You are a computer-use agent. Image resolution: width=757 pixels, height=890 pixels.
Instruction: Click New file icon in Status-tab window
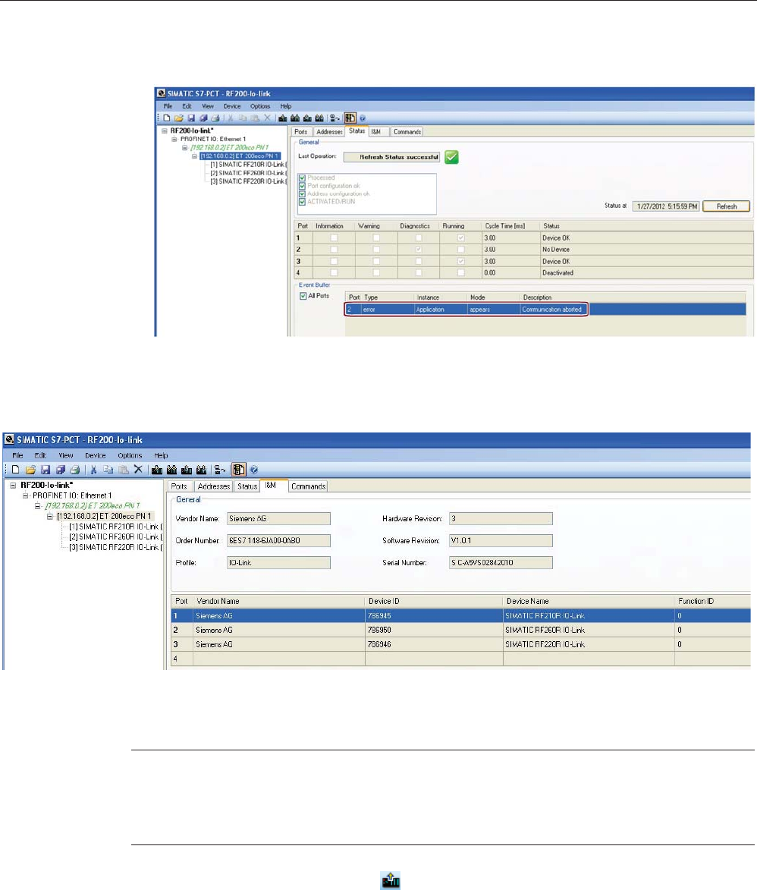pyautogui.click(x=167, y=118)
